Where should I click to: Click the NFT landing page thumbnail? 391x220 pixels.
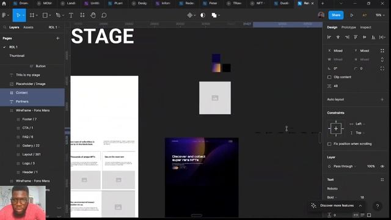coord(202,177)
